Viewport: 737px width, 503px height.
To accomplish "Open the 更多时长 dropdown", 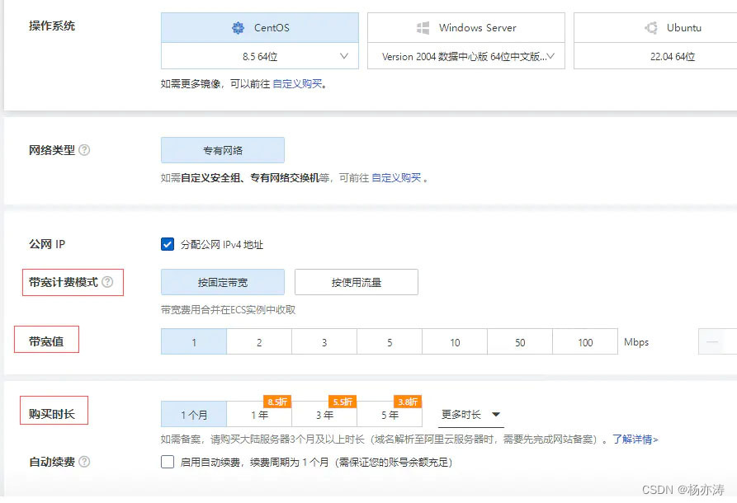I will pos(470,415).
